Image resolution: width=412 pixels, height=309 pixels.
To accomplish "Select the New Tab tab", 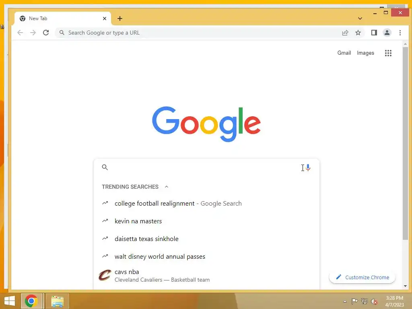I will tap(63, 19).
